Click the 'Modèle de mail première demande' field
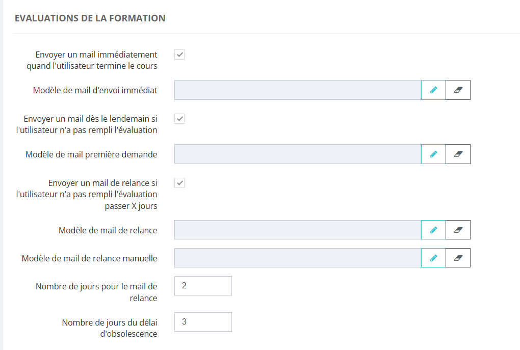The image size is (520, 350). (x=297, y=154)
